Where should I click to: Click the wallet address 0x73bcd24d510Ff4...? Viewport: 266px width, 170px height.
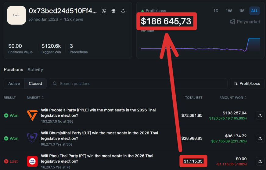click(63, 11)
